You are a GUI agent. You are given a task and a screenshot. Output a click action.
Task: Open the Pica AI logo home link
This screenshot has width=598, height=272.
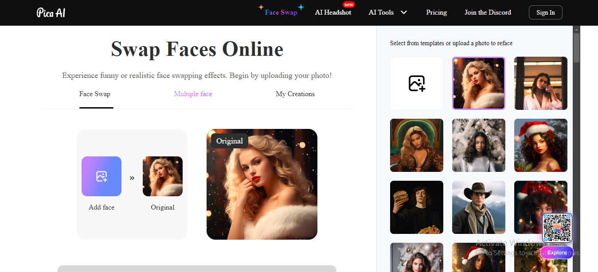pyautogui.click(x=51, y=12)
